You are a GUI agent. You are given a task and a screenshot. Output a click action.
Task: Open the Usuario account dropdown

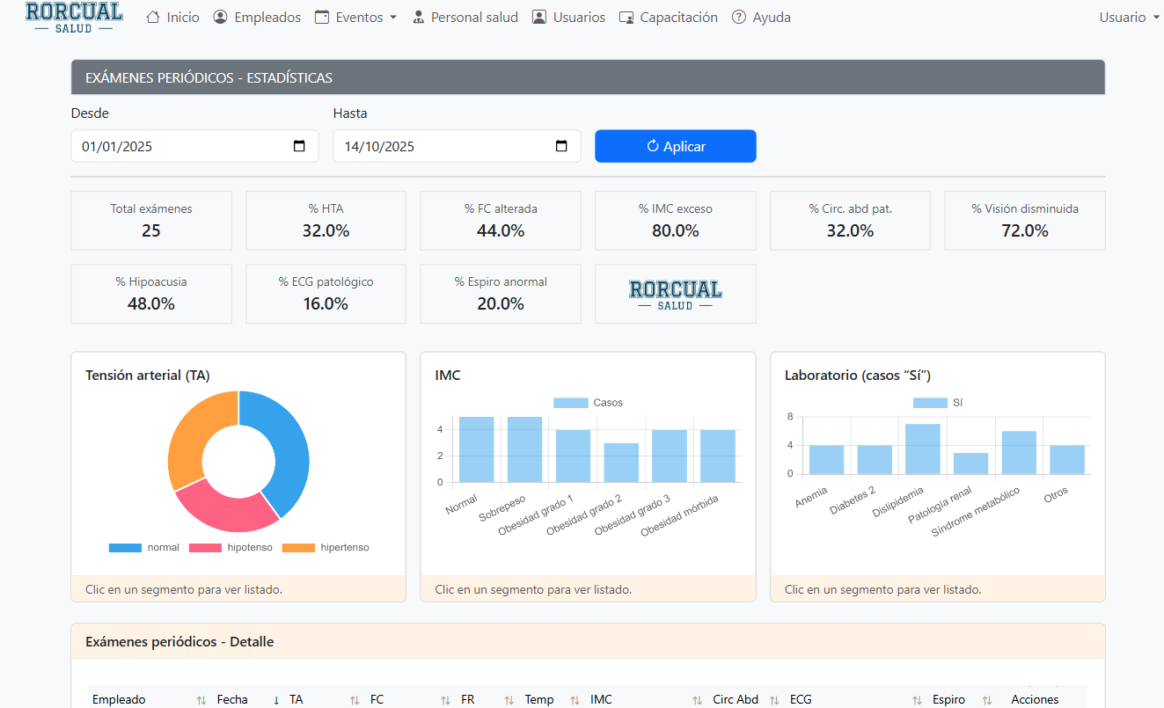click(x=1129, y=18)
